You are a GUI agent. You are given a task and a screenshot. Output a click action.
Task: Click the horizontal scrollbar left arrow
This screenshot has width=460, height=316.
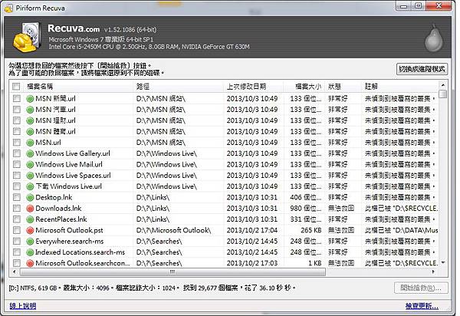coord(15,272)
